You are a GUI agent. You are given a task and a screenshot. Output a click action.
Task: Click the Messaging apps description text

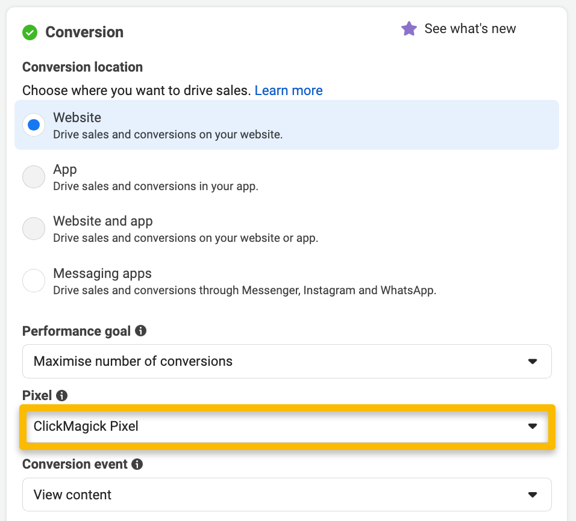pyautogui.click(x=244, y=290)
